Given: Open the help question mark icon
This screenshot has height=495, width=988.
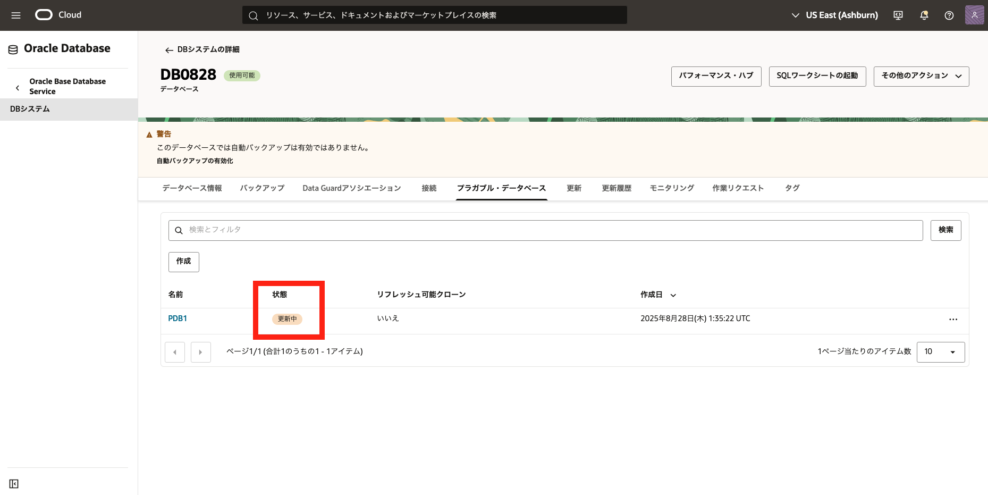Looking at the screenshot, I should (x=949, y=15).
